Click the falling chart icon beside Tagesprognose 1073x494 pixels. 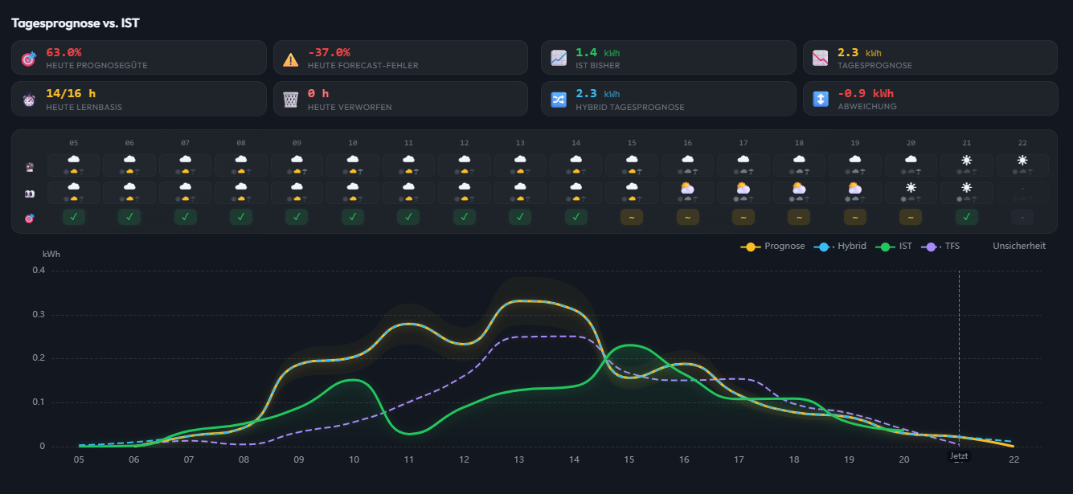point(821,59)
